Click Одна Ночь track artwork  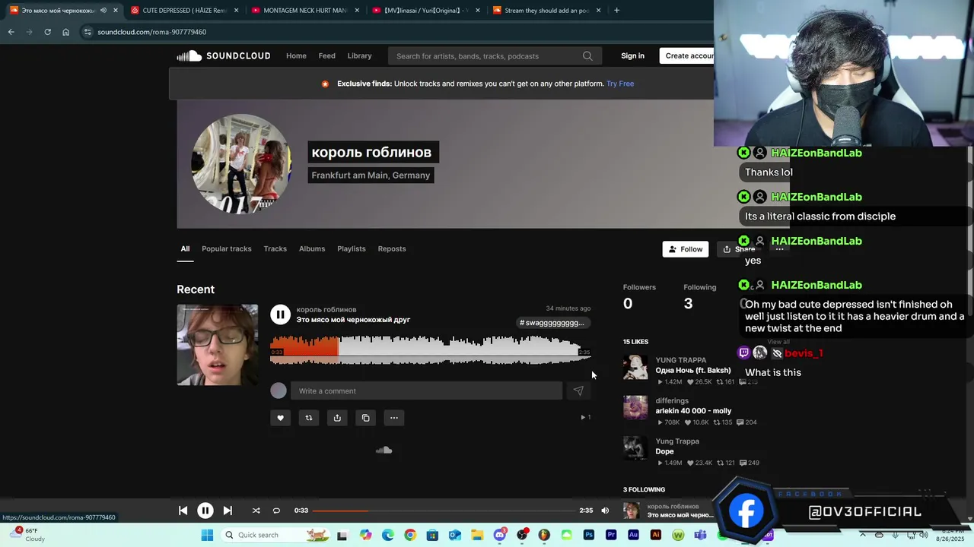635,368
